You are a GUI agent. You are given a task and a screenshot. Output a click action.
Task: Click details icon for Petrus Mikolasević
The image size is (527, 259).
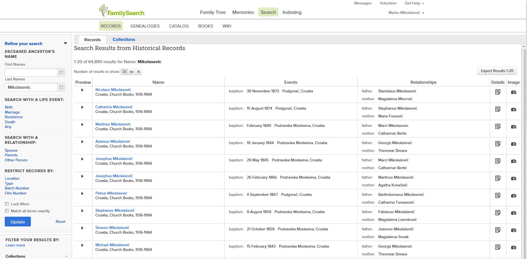498,196
